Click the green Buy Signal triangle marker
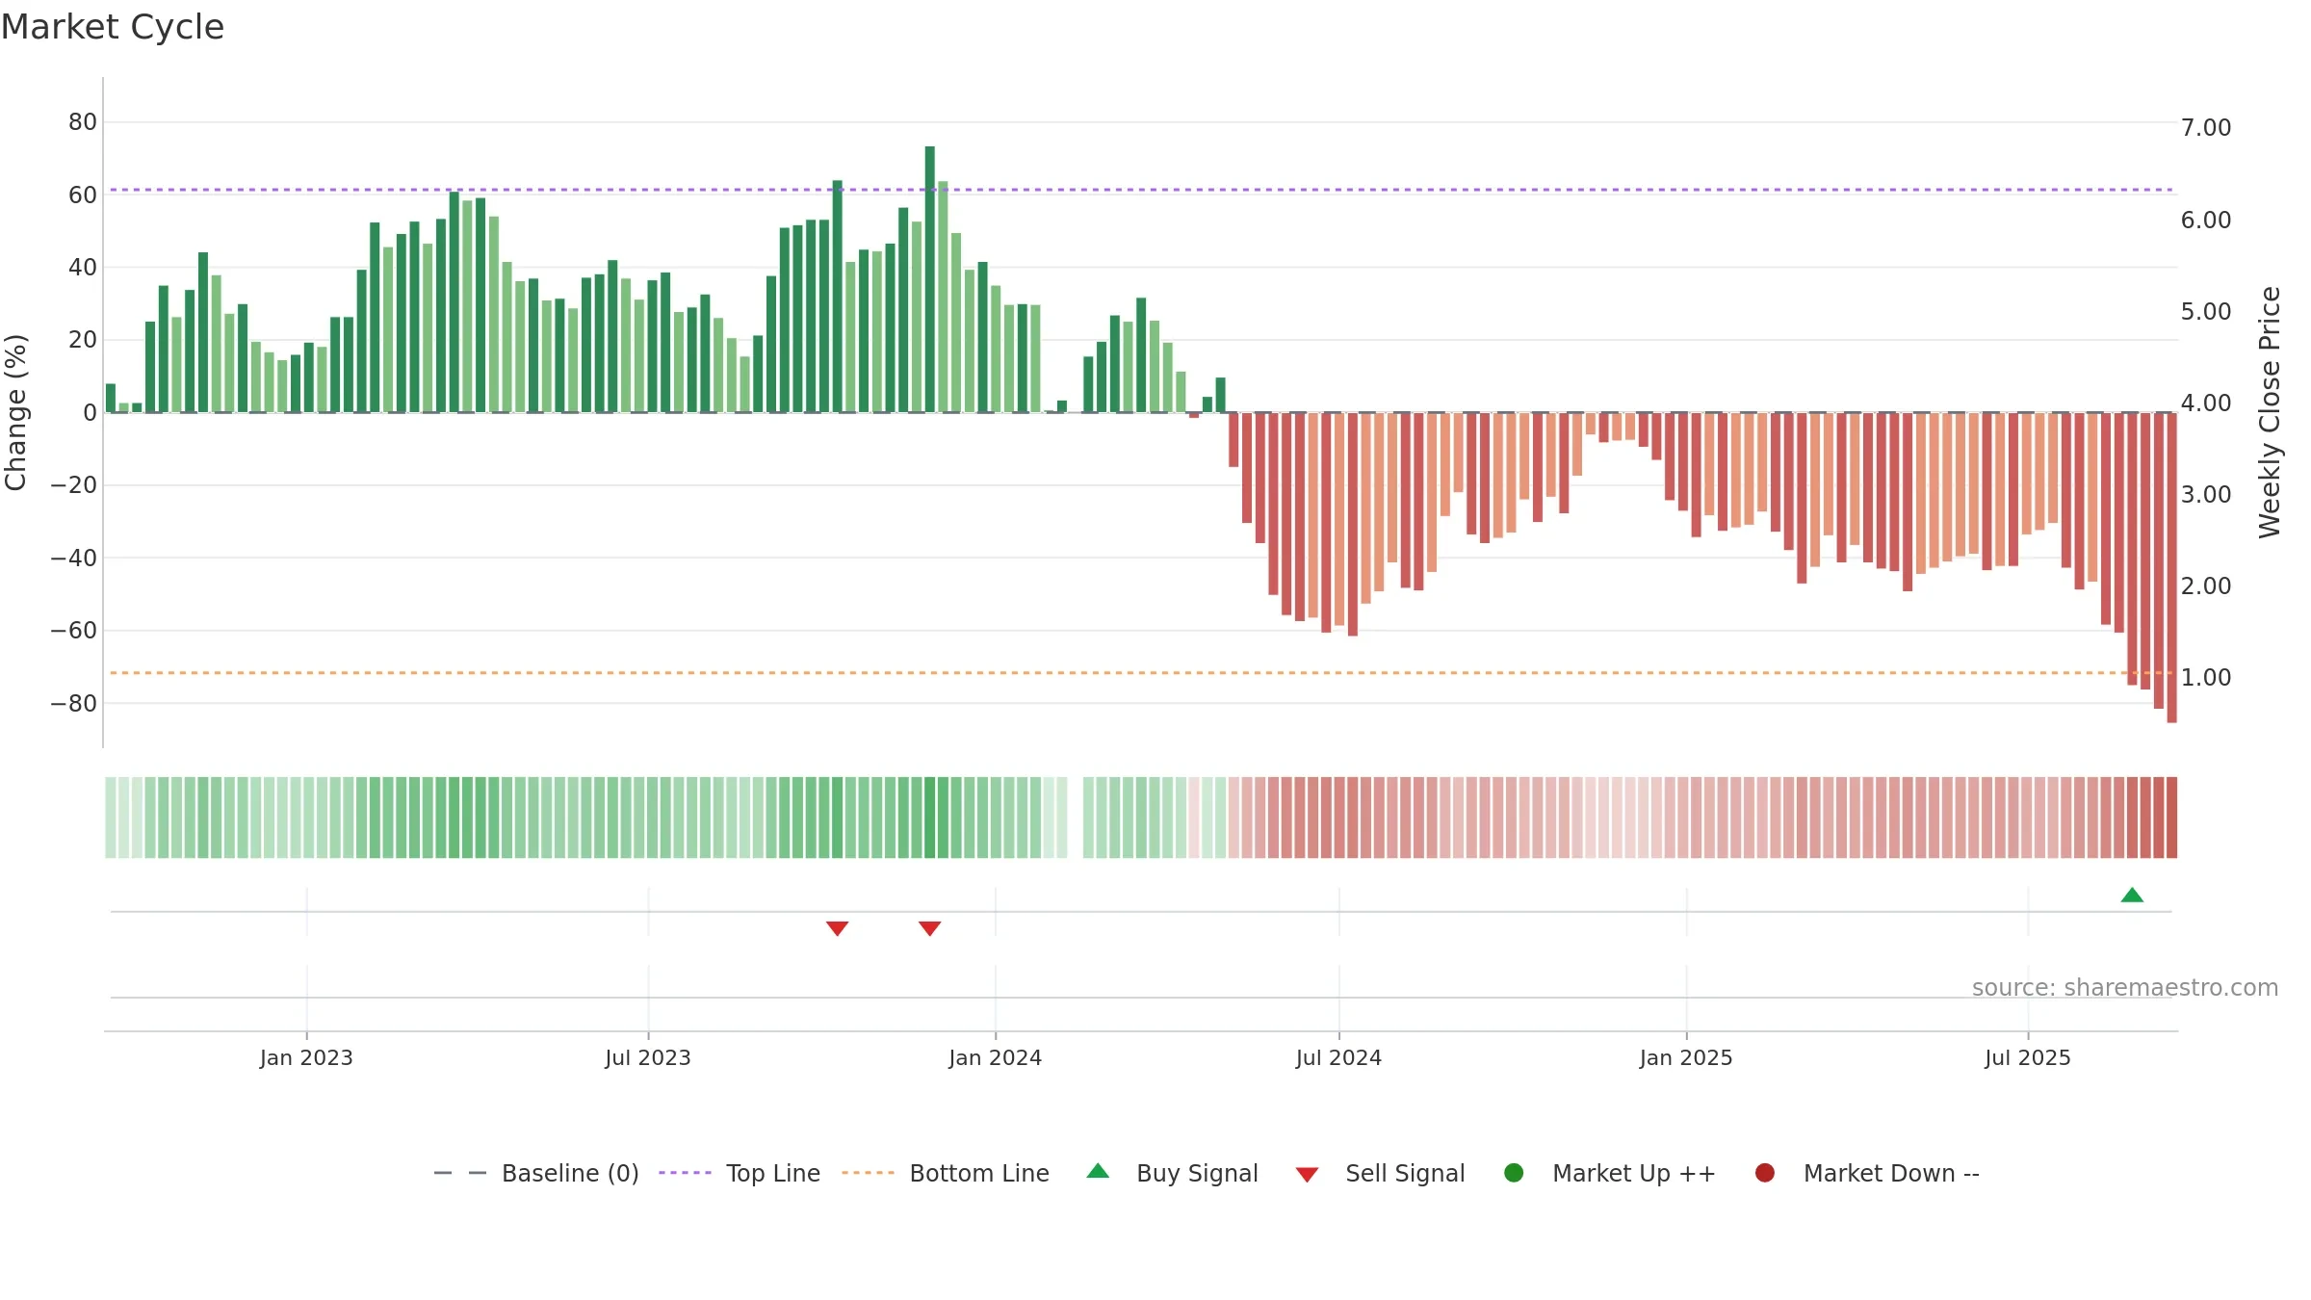This screenshot has width=2311, height=1300. click(x=2132, y=895)
